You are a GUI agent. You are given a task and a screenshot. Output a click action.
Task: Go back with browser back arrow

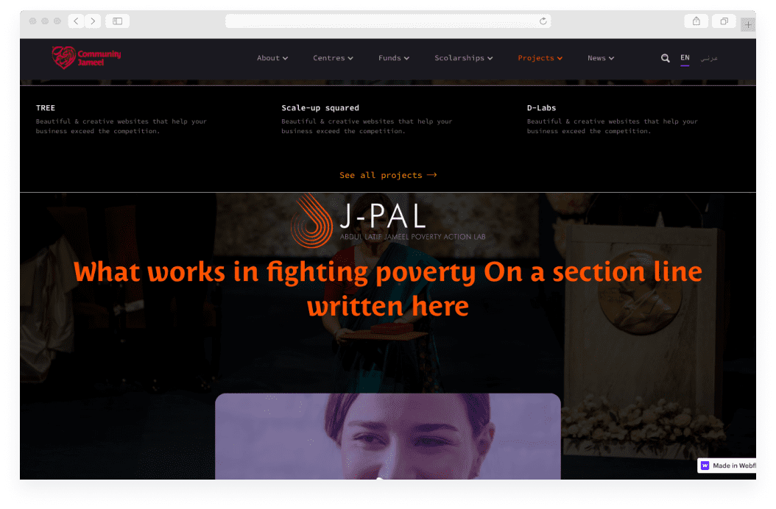click(x=76, y=21)
